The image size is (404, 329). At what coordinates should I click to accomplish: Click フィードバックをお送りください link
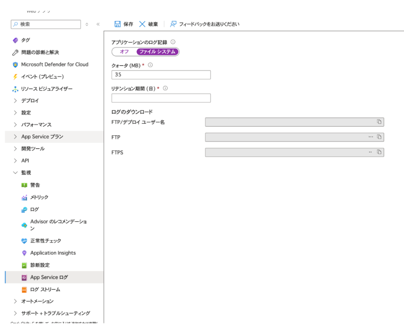click(x=209, y=24)
